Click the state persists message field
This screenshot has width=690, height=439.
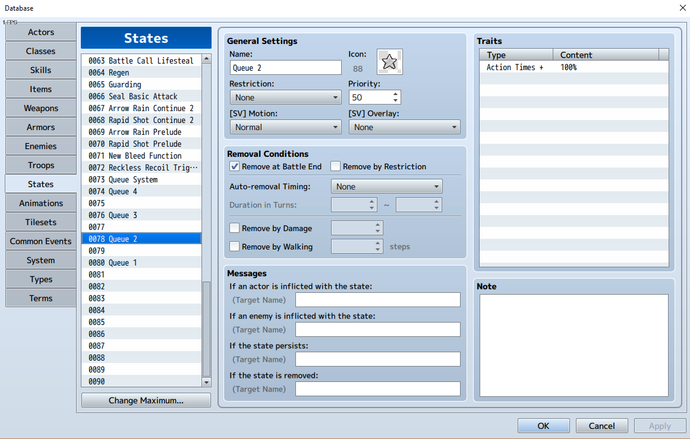[x=378, y=359]
